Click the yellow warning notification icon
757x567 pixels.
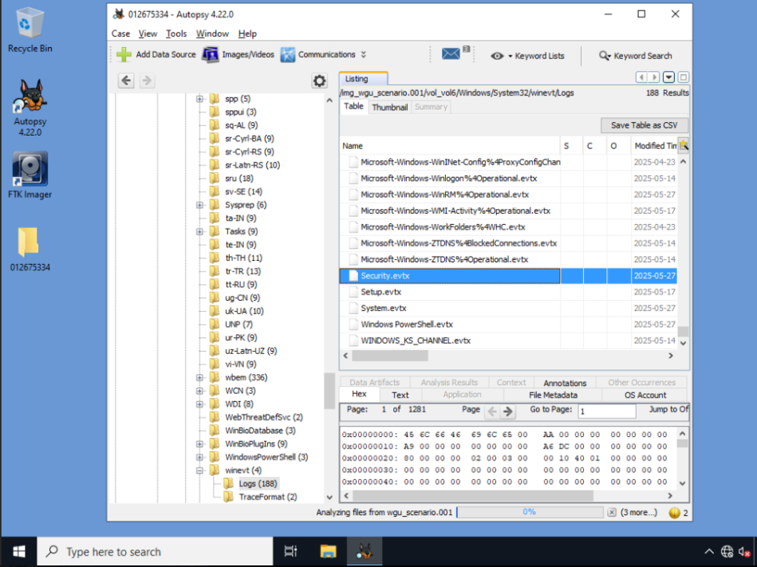click(x=675, y=513)
